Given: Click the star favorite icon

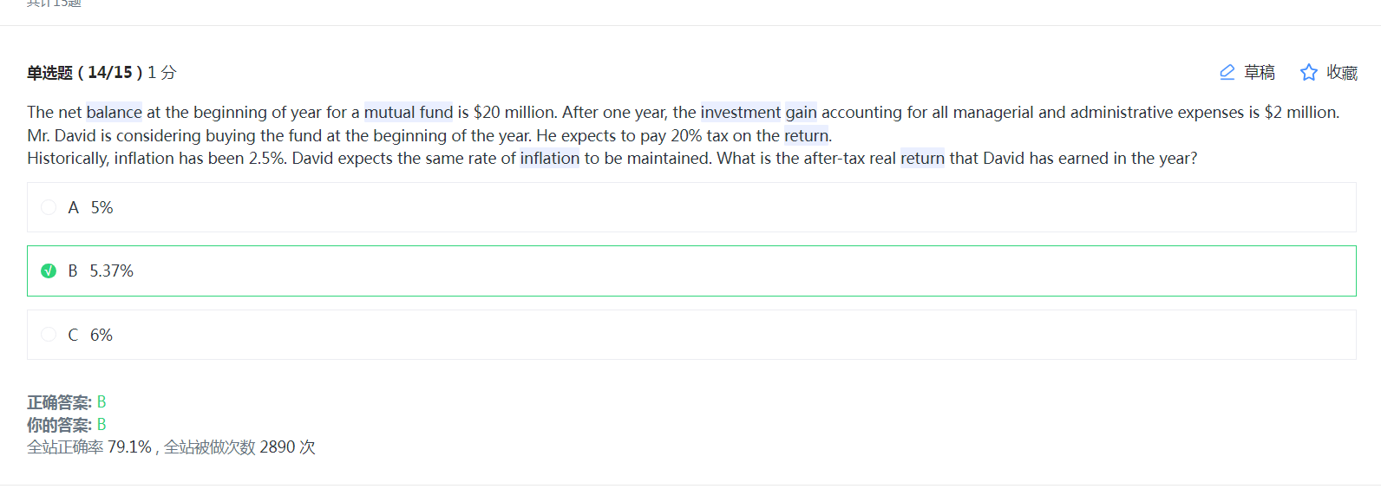Looking at the screenshot, I should 1309,72.
